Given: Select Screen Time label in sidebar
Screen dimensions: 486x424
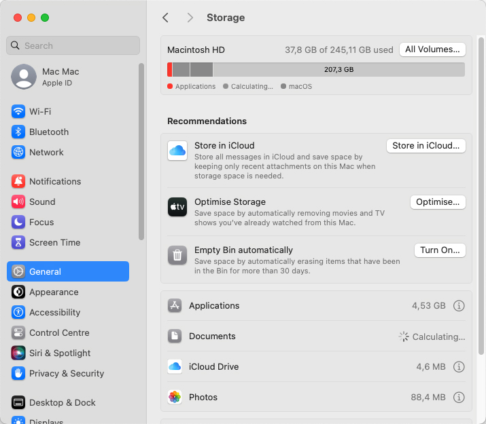Looking at the screenshot, I should tap(55, 242).
